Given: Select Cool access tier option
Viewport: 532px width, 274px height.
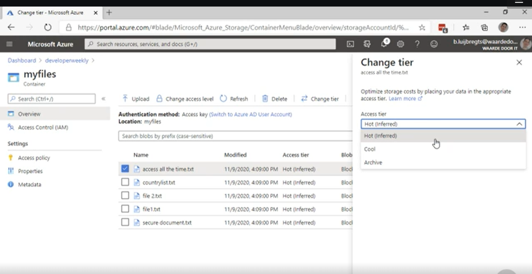Looking at the screenshot, I should pos(443,149).
